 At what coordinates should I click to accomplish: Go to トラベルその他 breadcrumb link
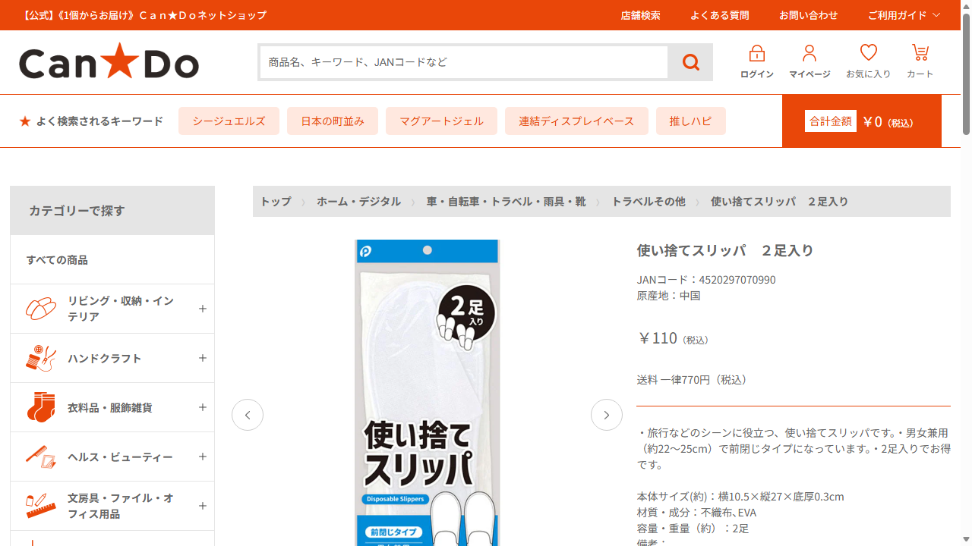(649, 201)
